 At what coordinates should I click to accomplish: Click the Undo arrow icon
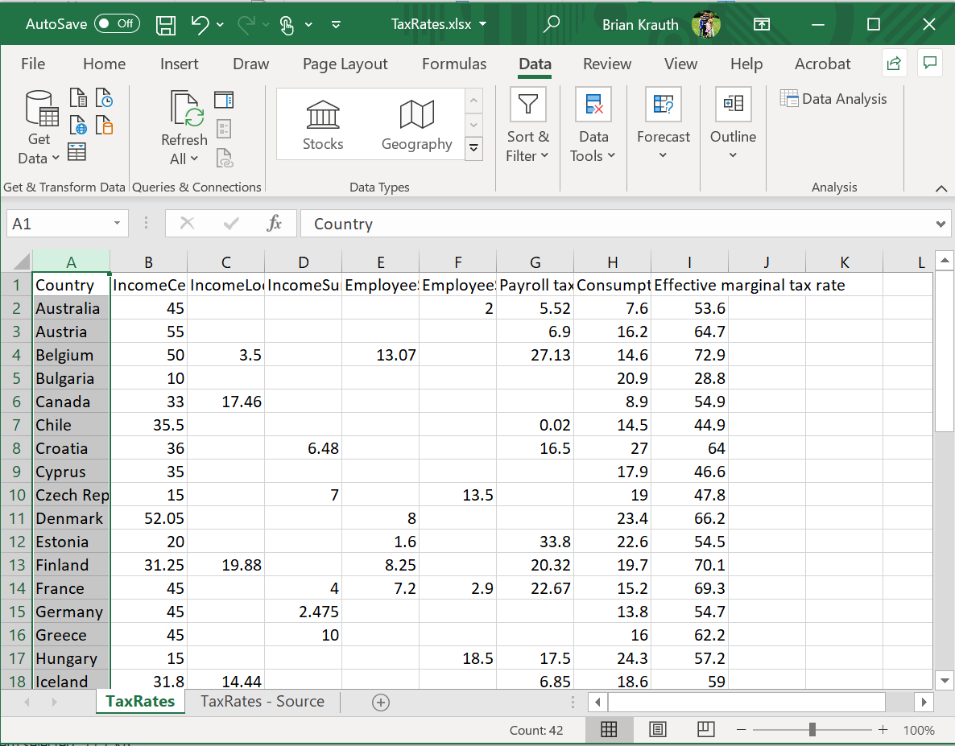coord(200,24)
